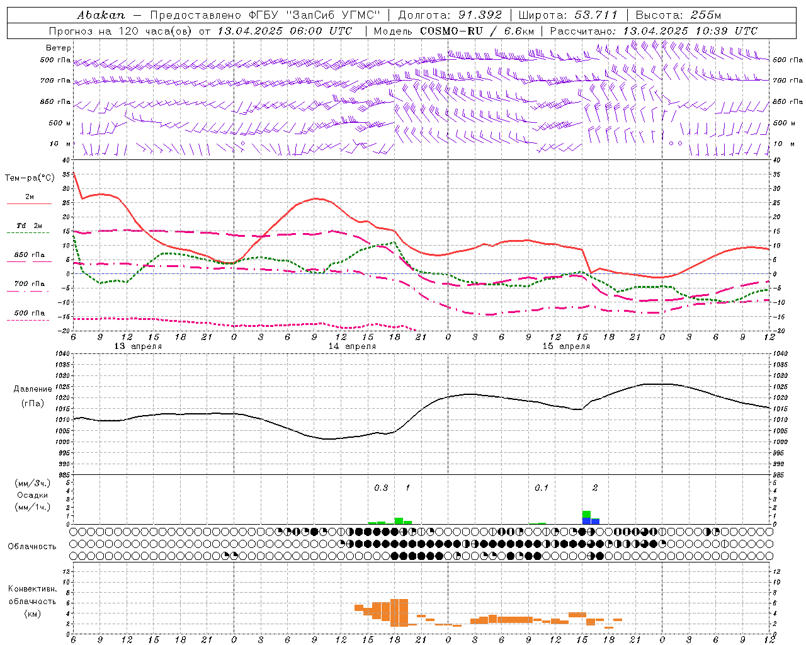Click the 'Облачность' cloud cover label
Screen dimensions: 806x645
pos(32,546)
